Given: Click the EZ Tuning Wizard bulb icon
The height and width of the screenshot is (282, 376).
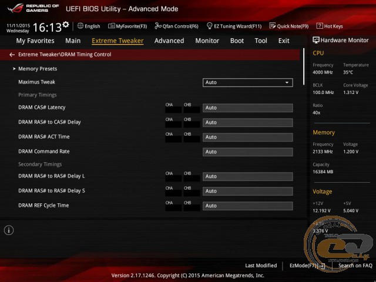Looking at the screenshot, I should pyautogui.click(x=209, y=26).
